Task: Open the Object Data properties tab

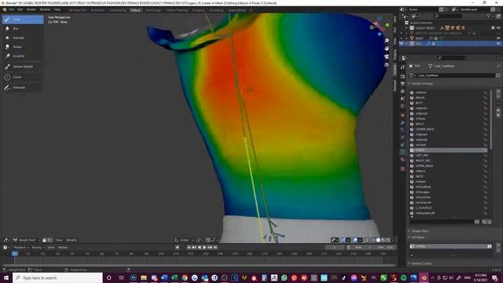Action: tap(402, 152)
